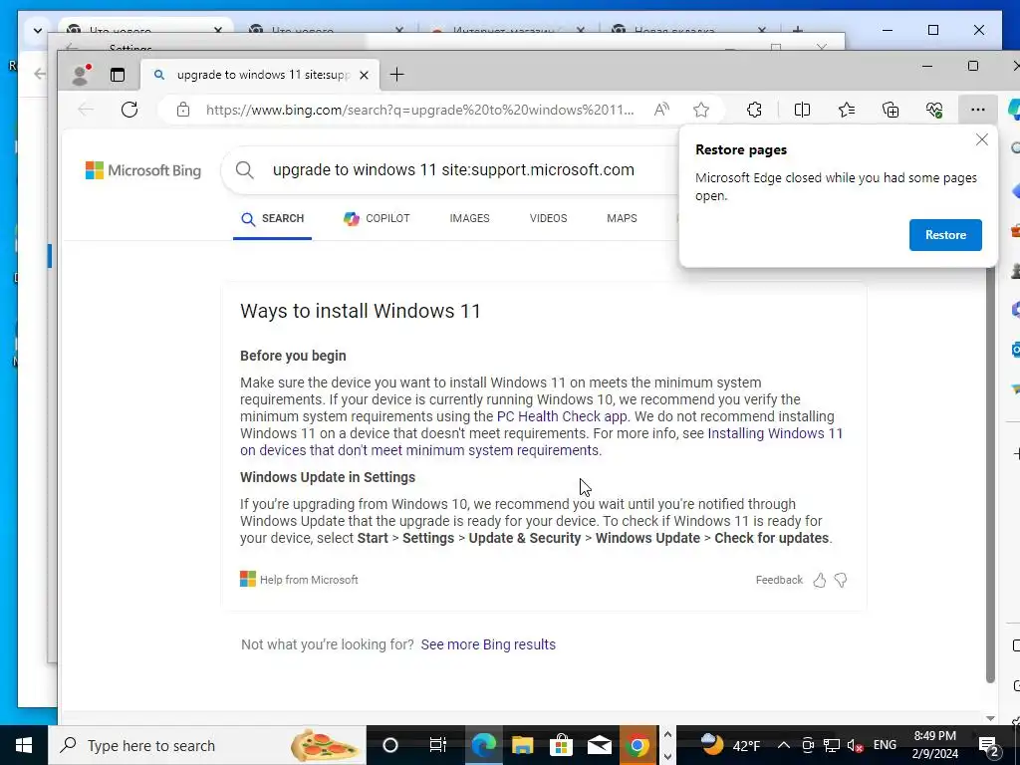Open Favorites list icon
The width and height of the screenshot is (1020, 765).
847,110
